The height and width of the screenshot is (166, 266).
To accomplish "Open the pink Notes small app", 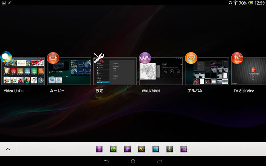I will (x=127, y=149).
